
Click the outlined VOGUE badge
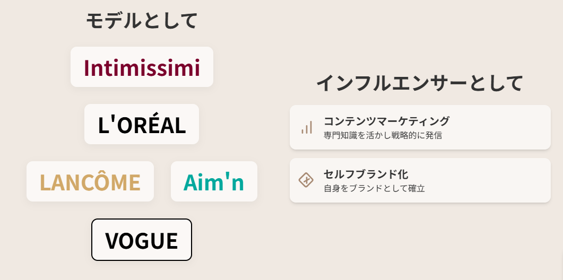pos(142,240)
